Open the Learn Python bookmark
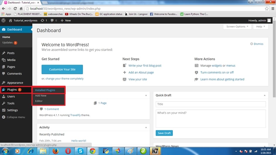Image resolution: width=276 pixels, height=155 pixels. (x=194, y=14)
